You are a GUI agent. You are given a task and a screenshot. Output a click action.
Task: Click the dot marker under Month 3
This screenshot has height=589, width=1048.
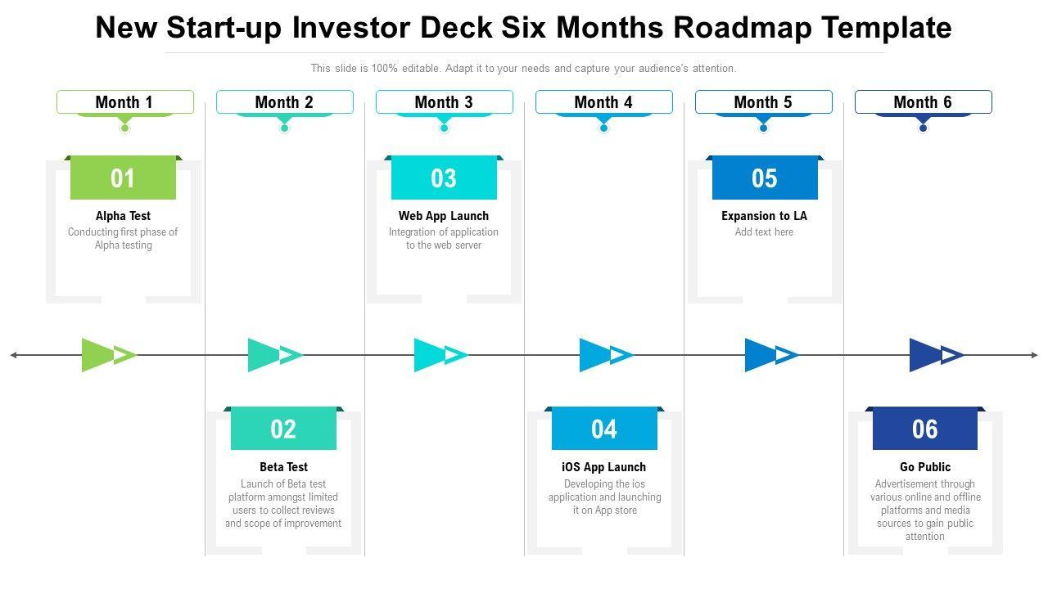tap(444, 128)
